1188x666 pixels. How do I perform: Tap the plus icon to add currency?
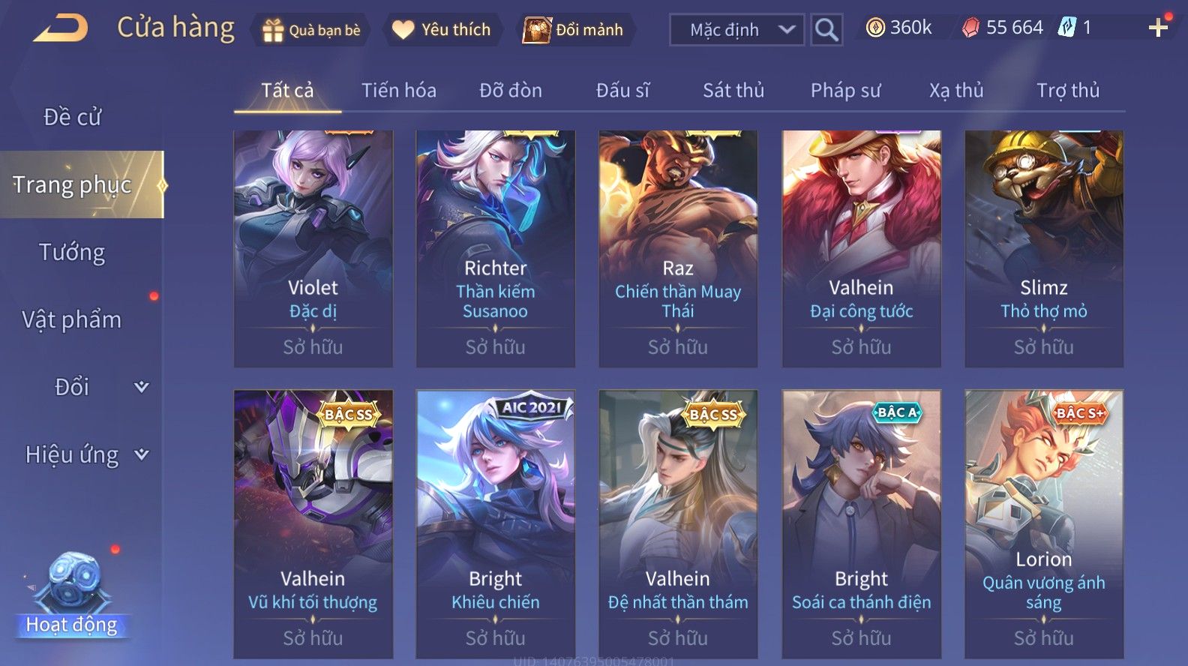click(1158, 28)
